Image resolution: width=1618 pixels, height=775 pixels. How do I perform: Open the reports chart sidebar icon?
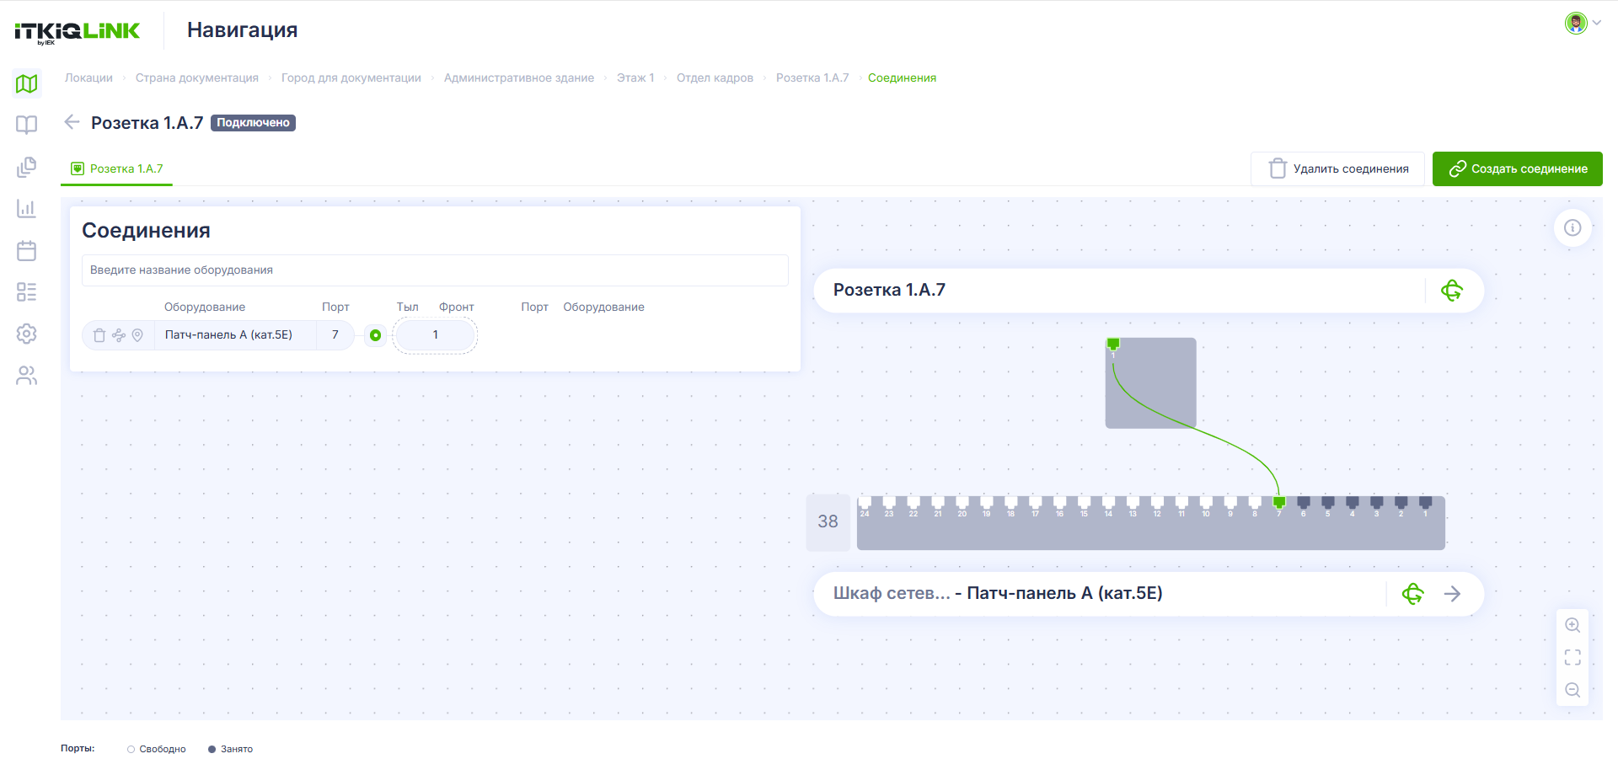[27, 208]
